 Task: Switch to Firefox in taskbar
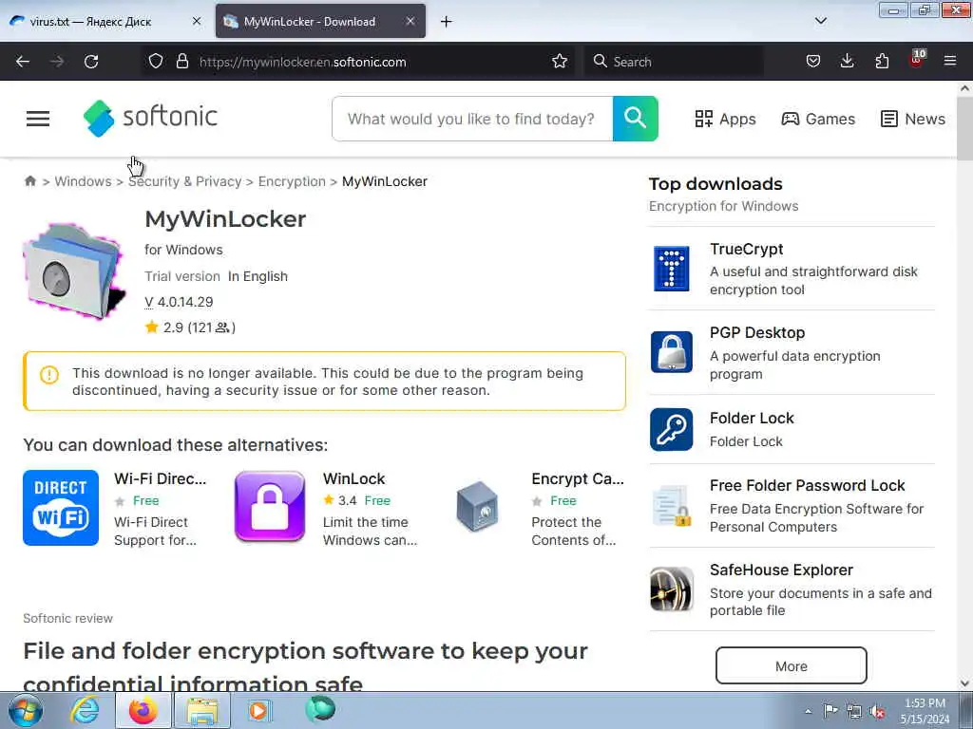pyautogui.click(x=143, y=710)
